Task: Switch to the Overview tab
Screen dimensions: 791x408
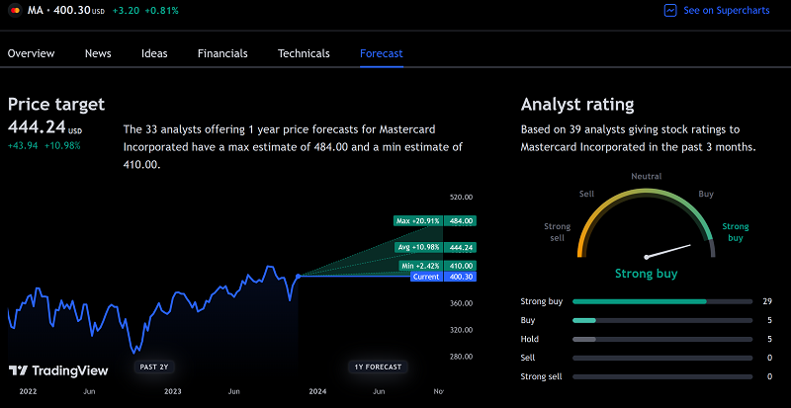Action: [x=31, y=53]
